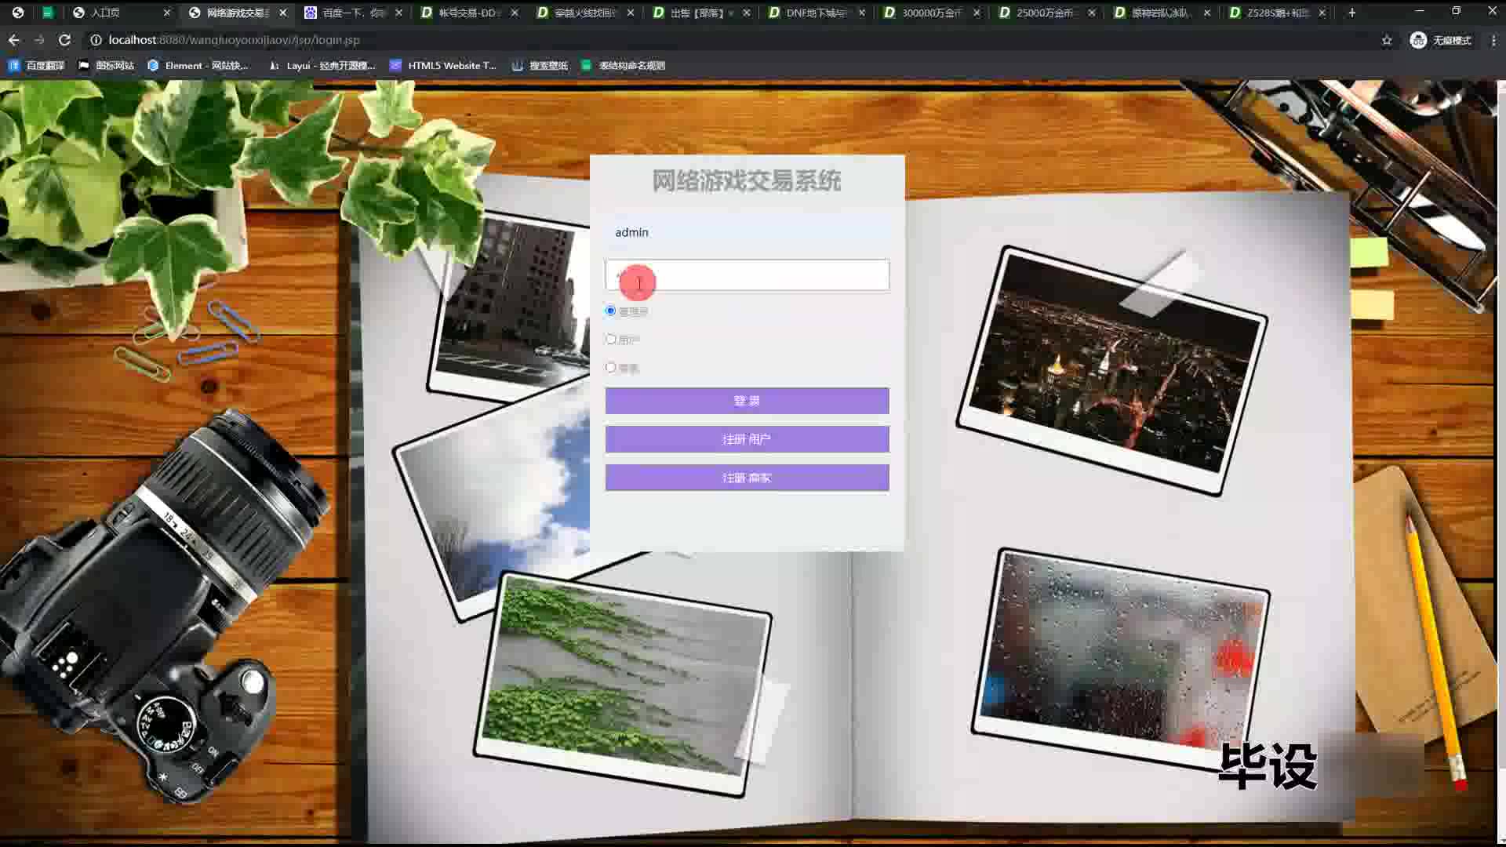Open a new browser tab
The width and height of the screenshot is (1506, 847).
click(x=1351, y=13)
